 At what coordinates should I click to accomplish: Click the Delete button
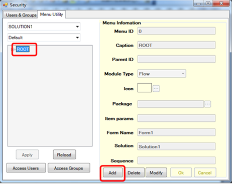[134, 172]
